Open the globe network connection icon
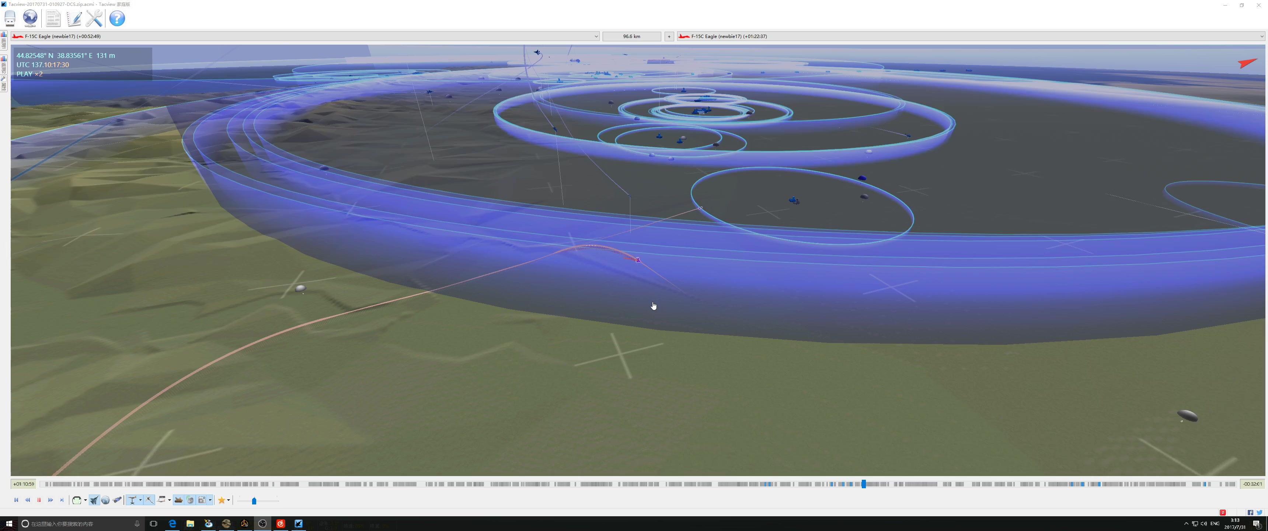Screen dimensions: 1268x531 [x=30, y=19]
